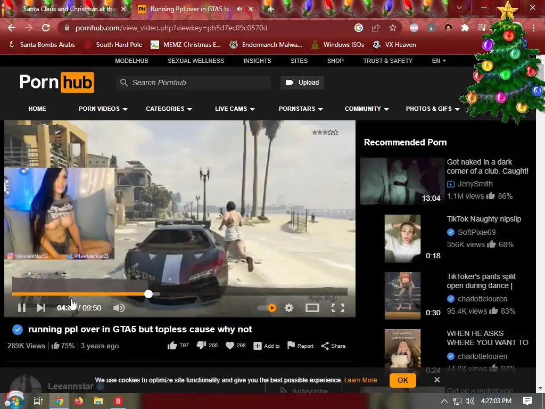This screenshot has width=545, height=409.
Task: Open File Explorer from the taskbar
Action: tap(98, 401)
